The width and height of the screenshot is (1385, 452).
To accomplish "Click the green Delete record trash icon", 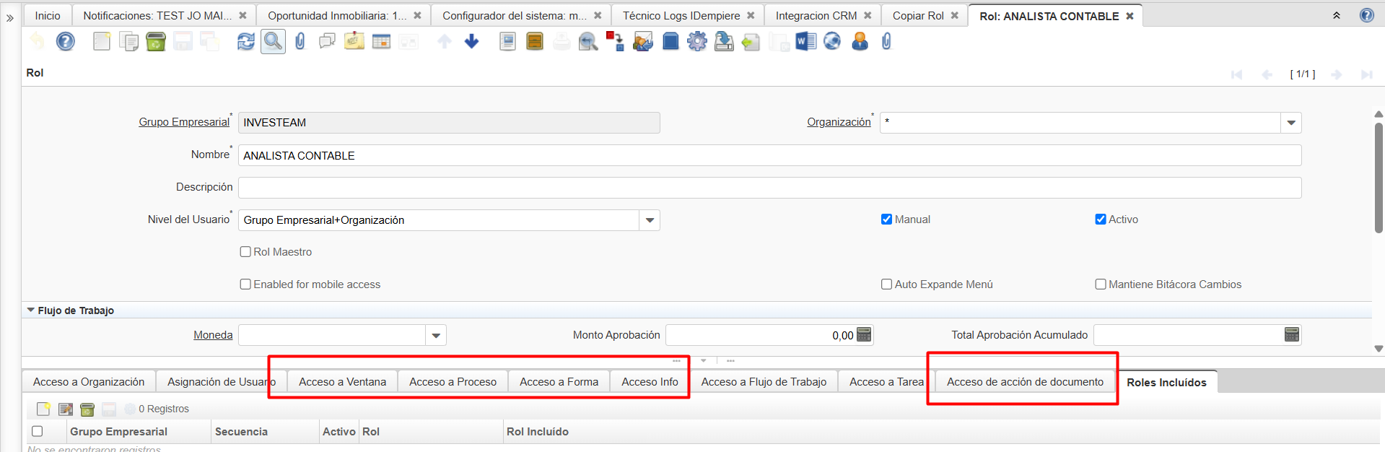I will pyautogui.click(x=156, y=42).
